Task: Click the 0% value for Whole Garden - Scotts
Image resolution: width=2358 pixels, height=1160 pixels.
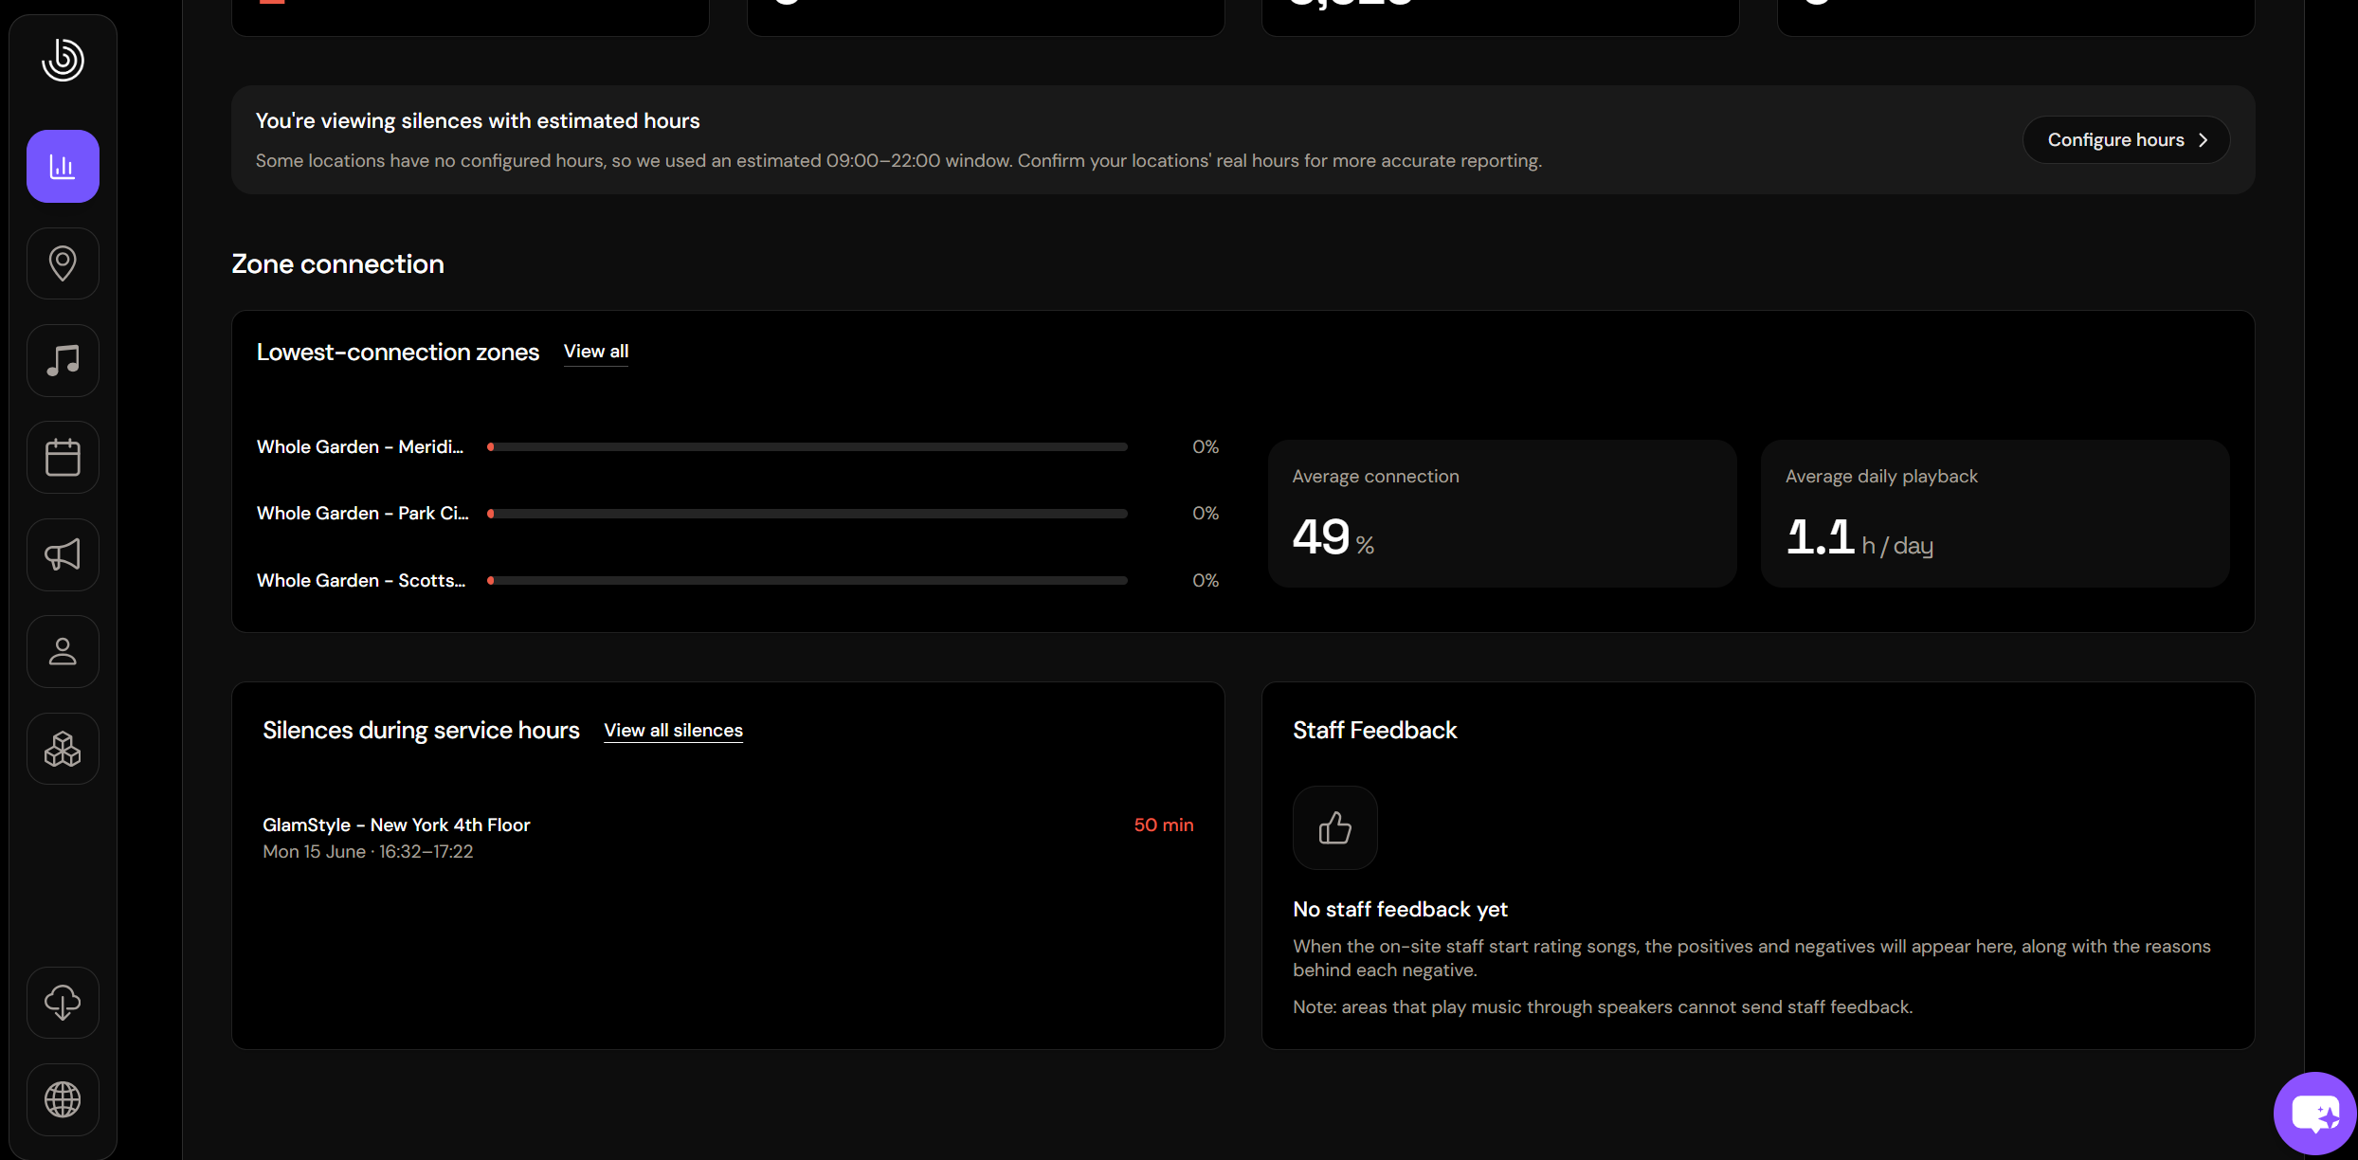Action: pyautogui.click(x=1206, y=580)
